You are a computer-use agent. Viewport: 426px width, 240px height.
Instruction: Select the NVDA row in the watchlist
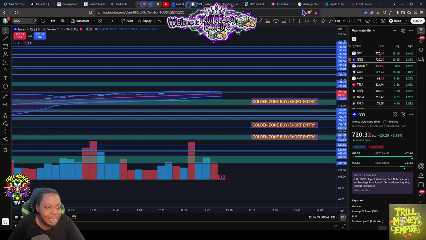click(x=382, y=97)
